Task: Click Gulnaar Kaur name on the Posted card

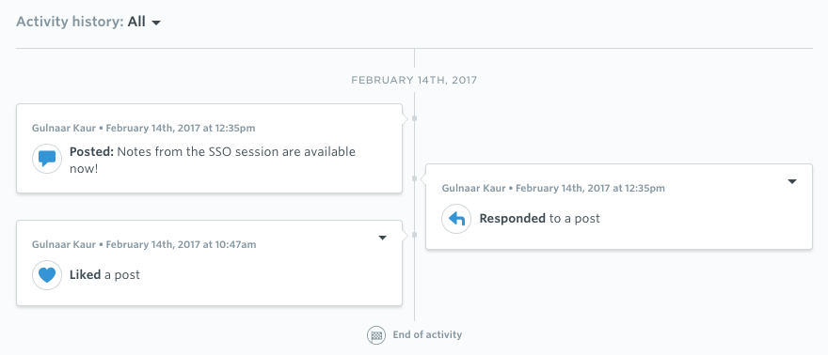Action: [x=64, y=128]
